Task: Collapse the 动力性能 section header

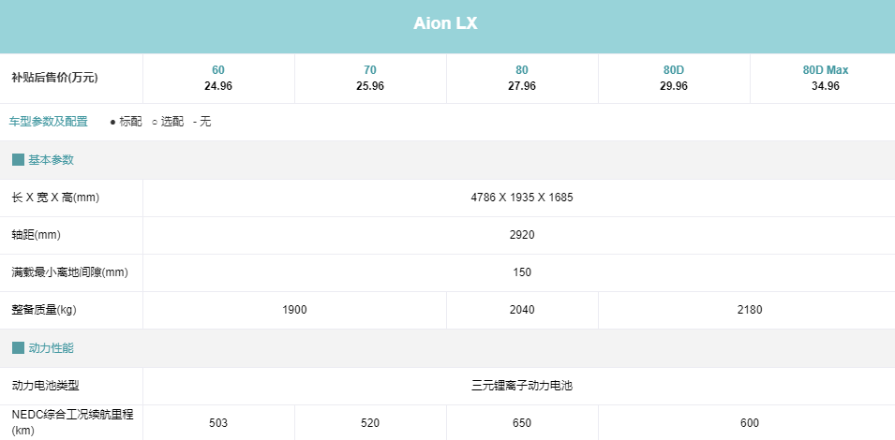Action: (448, 348)
